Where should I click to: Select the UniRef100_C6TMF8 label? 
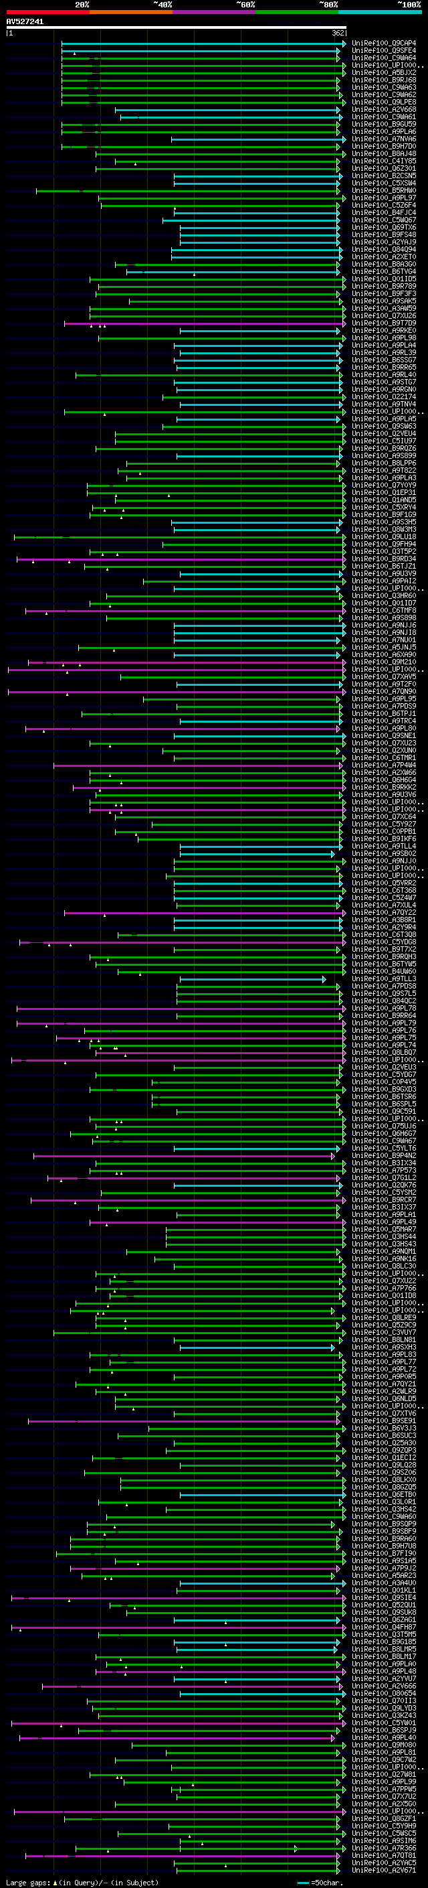click(x=384, y=611)
